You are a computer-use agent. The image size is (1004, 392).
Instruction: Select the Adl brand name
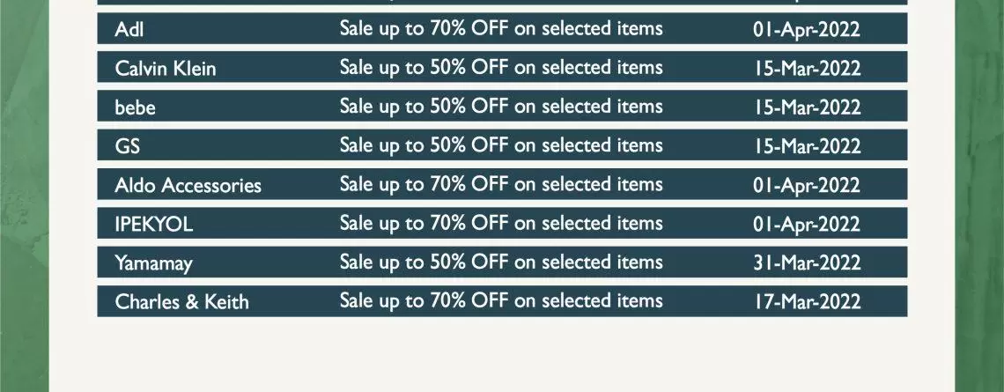129,29
